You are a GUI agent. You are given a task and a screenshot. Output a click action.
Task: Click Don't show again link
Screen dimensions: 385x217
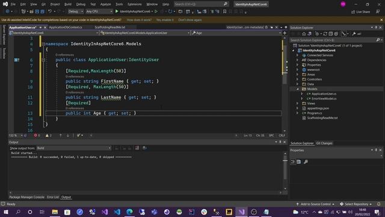tap(190, 20)
